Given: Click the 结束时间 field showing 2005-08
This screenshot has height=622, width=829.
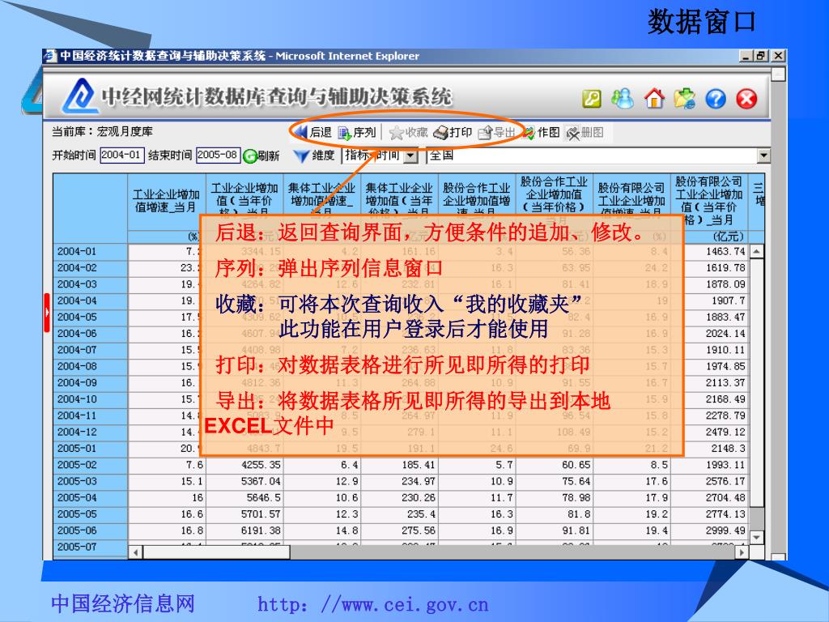Looking at the screenshot, I should pyautogui.click(x=219, y=155).
